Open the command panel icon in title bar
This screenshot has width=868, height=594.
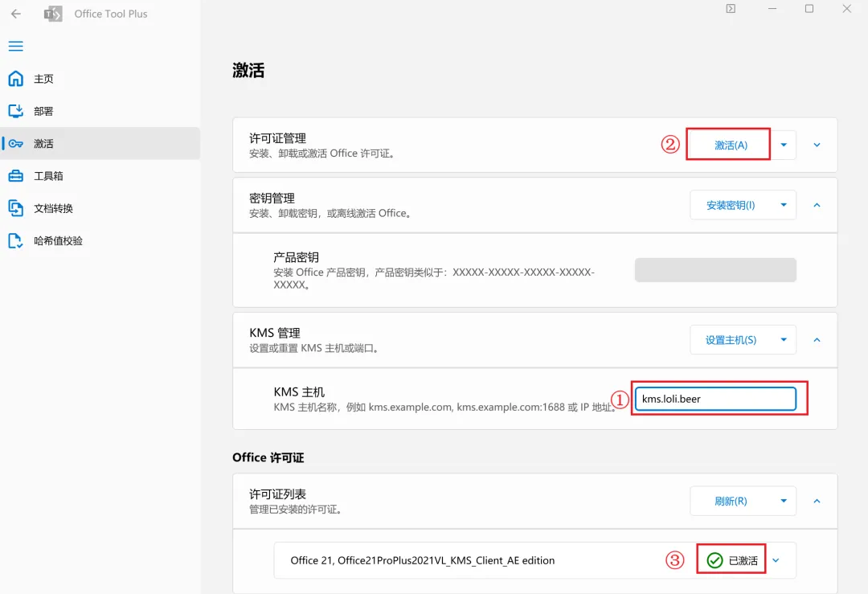point(731,8)
